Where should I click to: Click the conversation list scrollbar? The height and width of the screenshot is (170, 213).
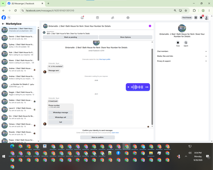(38, 45)
